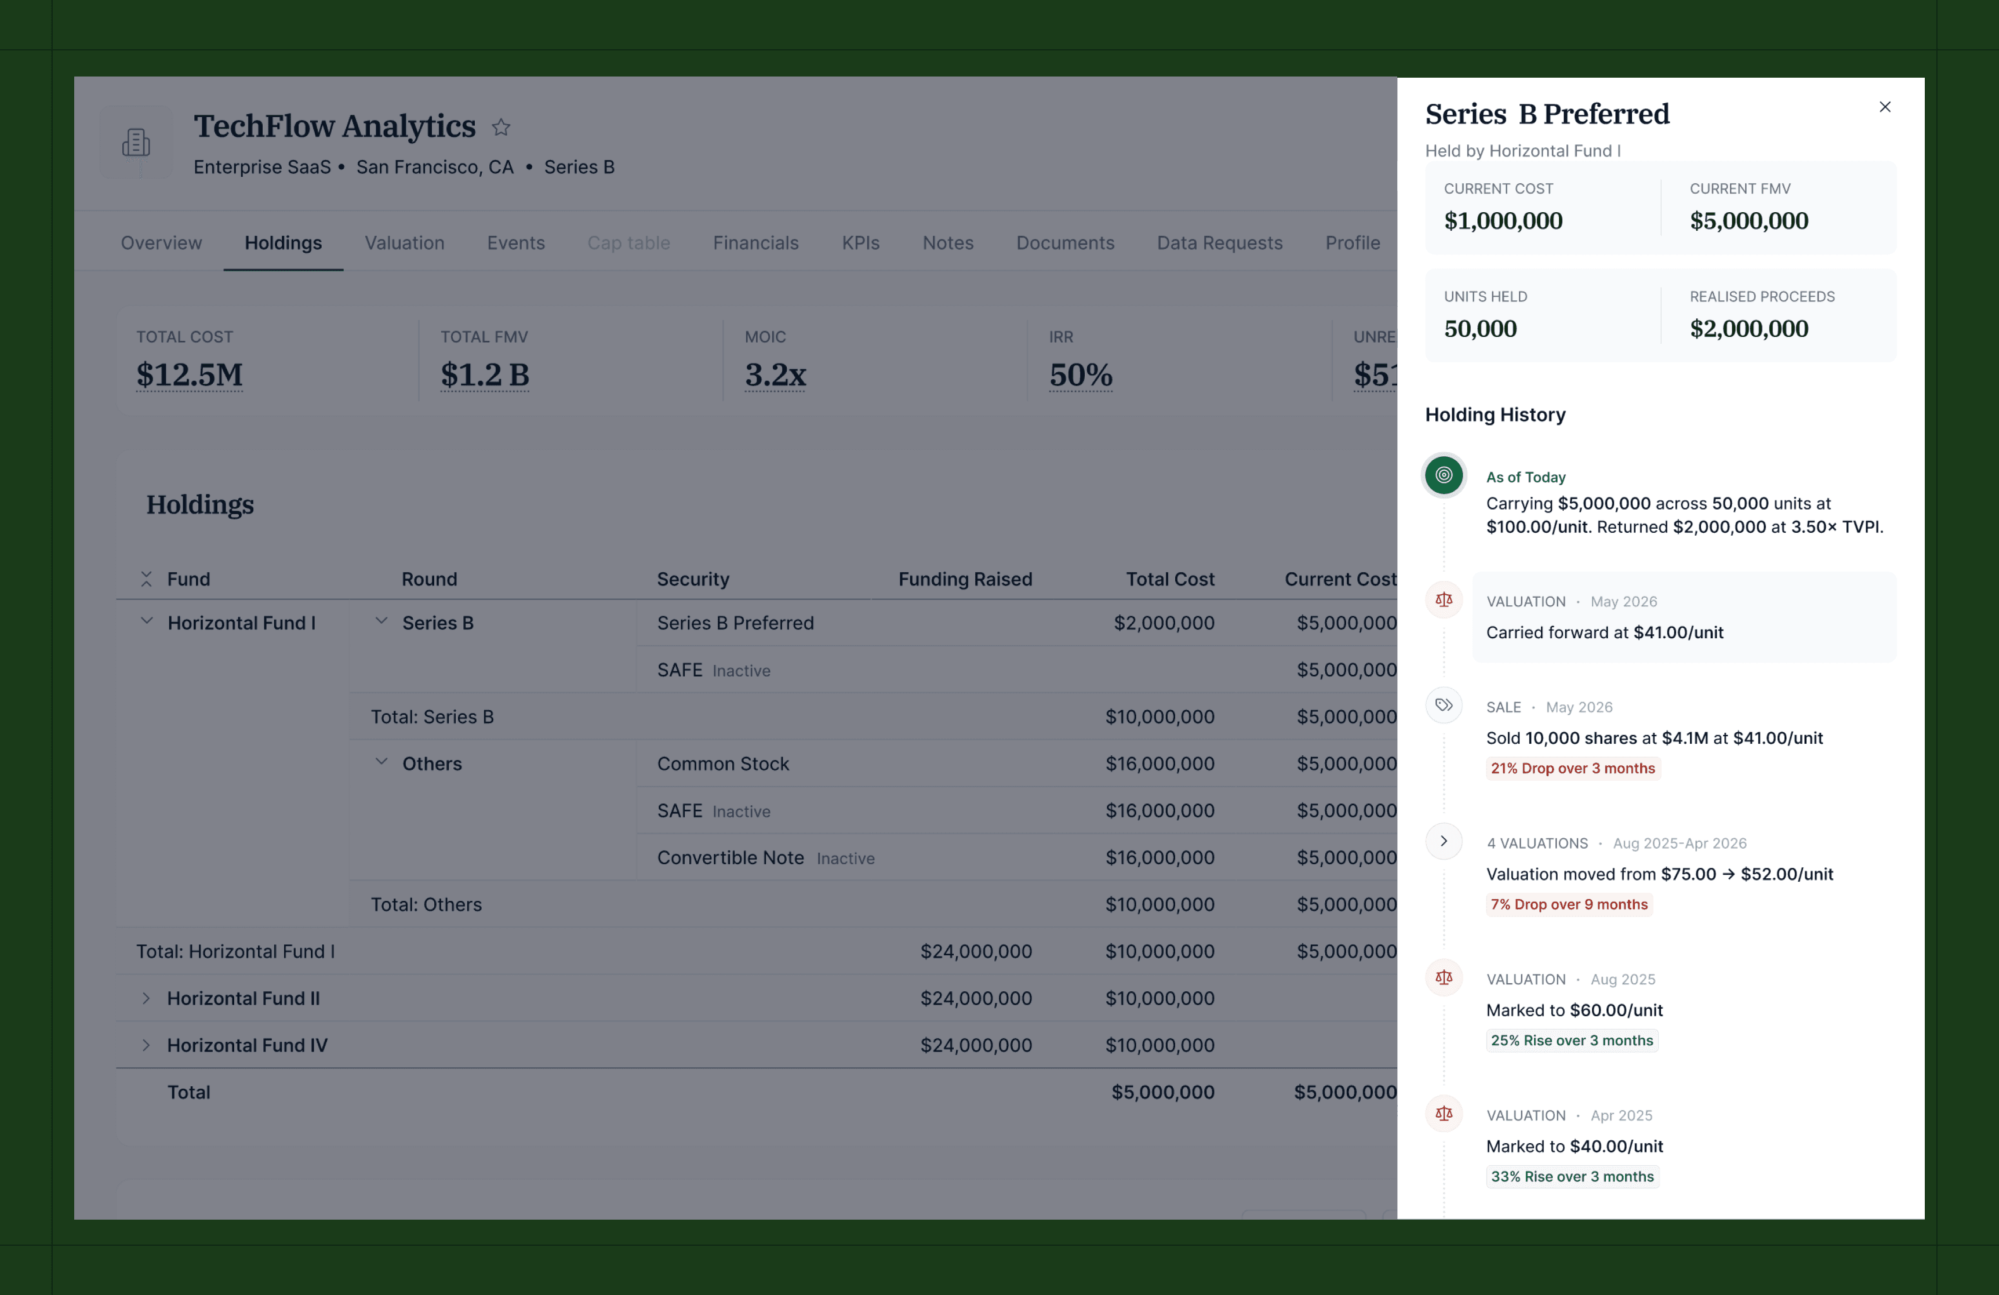Open the Cap table tab
The image size is (1999, 1295).
click(x=628, y=243)
